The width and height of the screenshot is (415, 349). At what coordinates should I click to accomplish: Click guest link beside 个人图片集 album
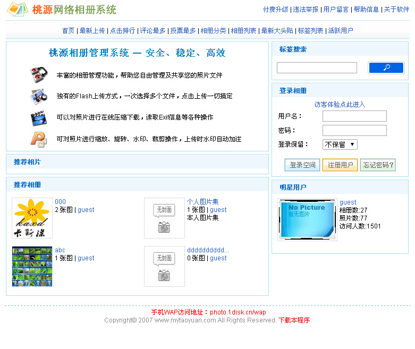pos(218,210)
